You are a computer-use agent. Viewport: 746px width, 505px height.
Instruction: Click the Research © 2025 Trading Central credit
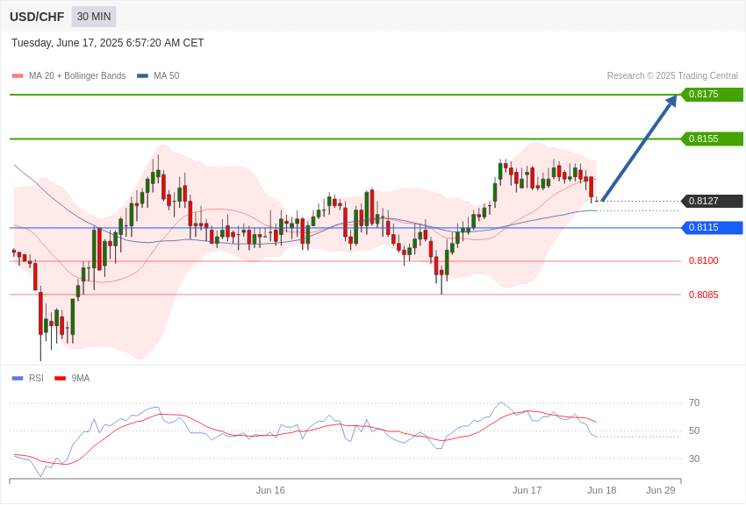[x=672, y=75]
